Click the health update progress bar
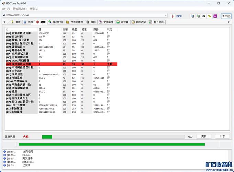The width and height of the screenshot is (234, 172). [x=113, y=137]
